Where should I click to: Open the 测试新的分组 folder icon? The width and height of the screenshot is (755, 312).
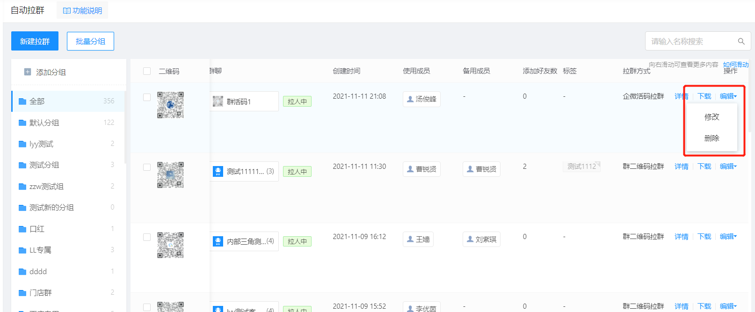22,208
